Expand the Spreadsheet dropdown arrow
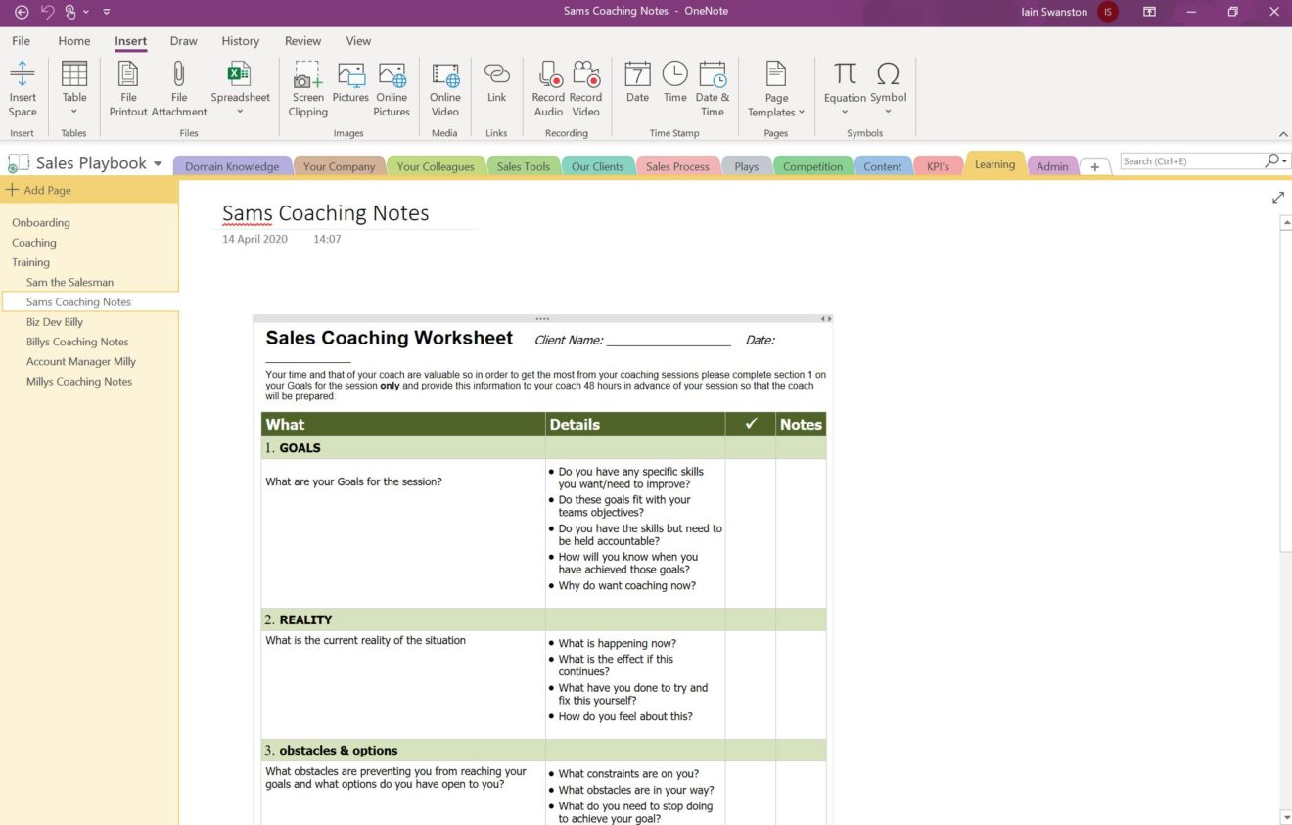The width and height of the screenshot is (1292, 825). (240, 112)
